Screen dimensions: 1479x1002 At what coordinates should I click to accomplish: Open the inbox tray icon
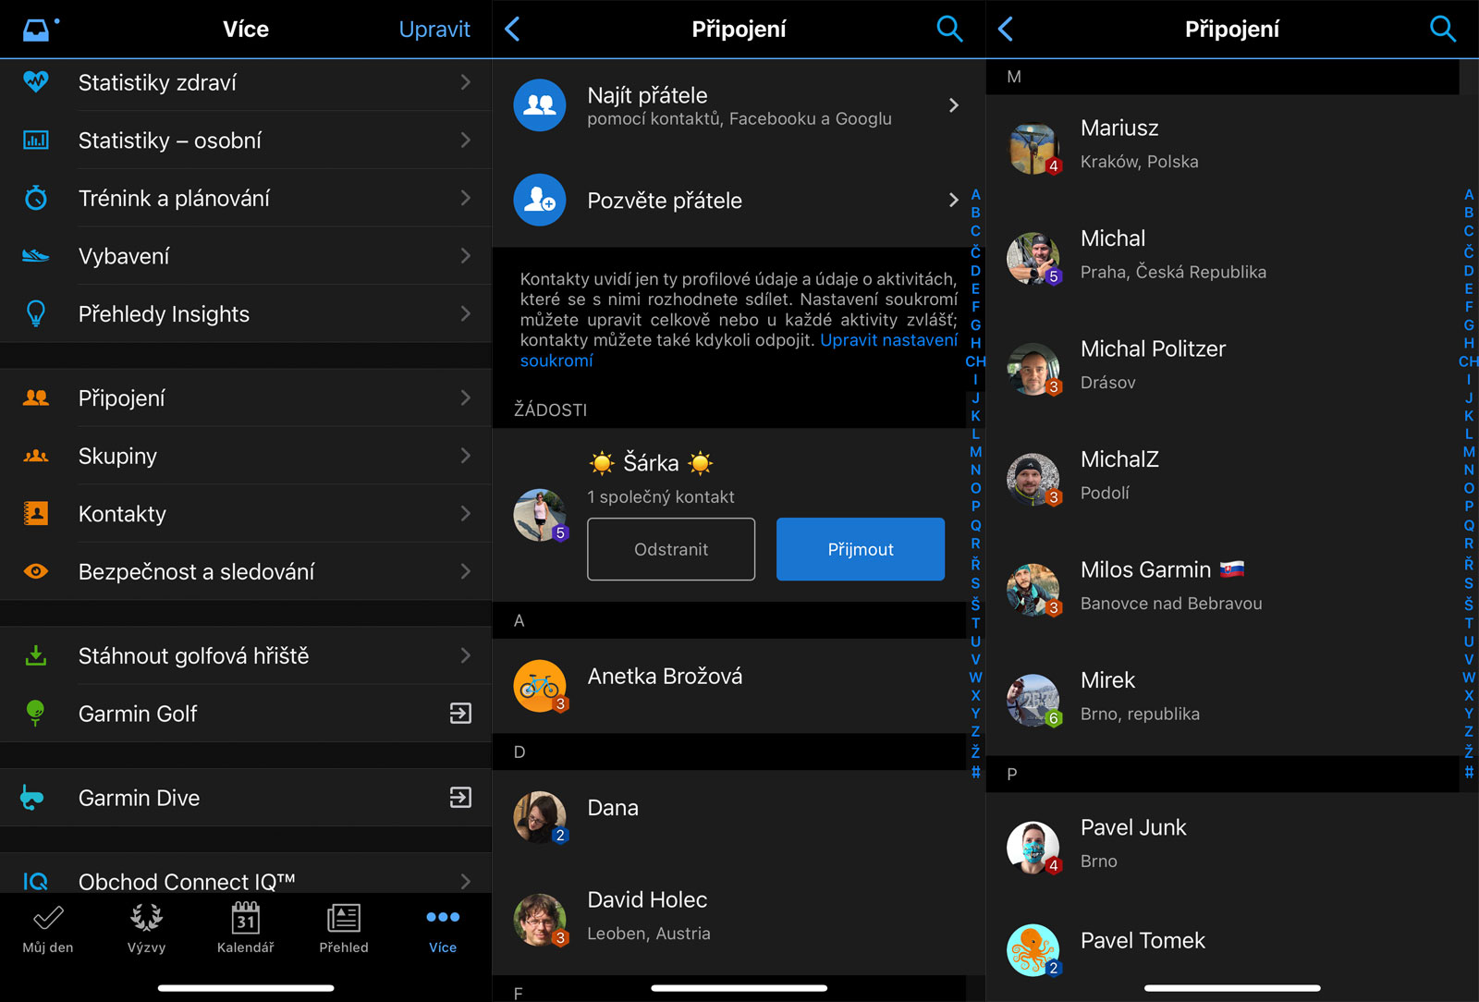(x=37, y=30)
